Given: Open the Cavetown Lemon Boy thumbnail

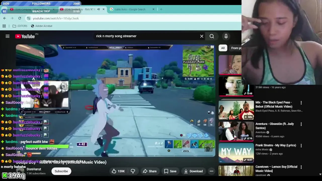Looking at the screenshot, I should (236, 170).
